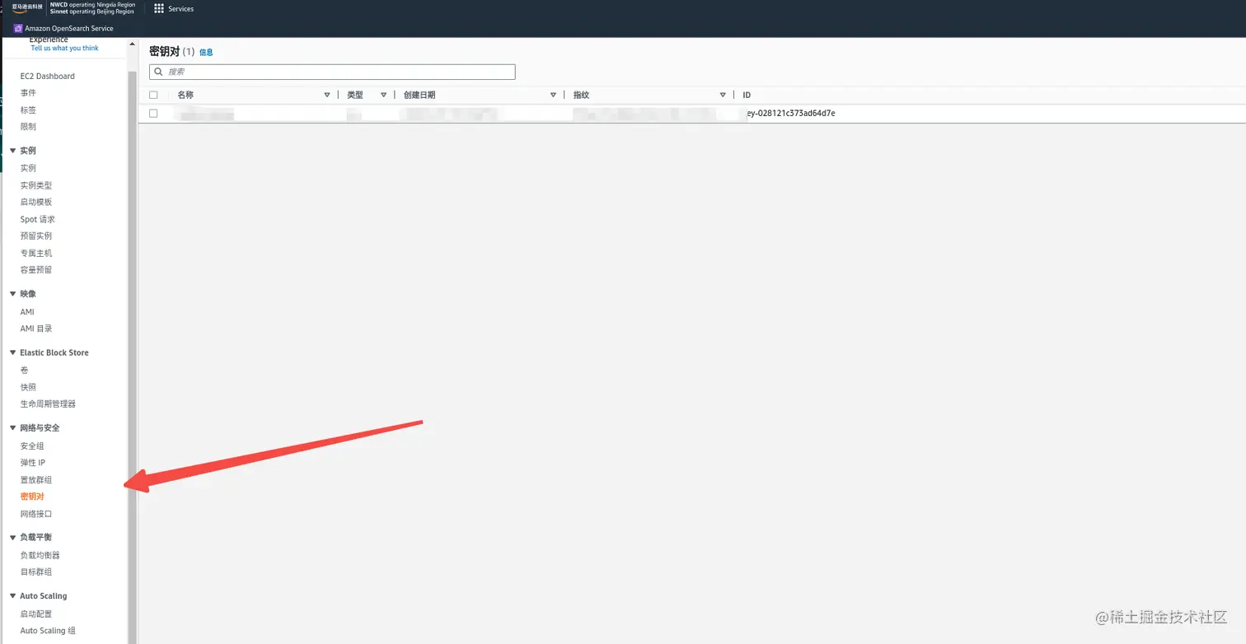This screenshot has height=644, width=1246.
Task: Open the 信息 link next to 密钥对
Action: tap(206, 52)
